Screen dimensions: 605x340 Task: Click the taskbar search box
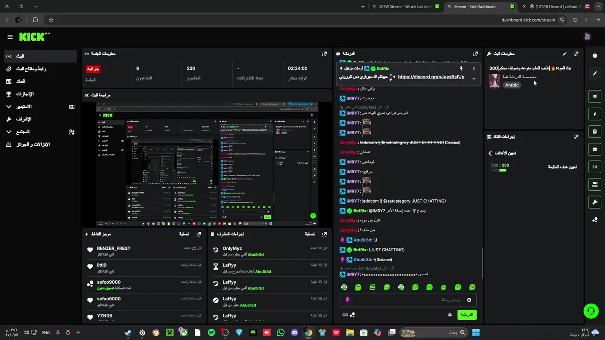pos(432,332)
